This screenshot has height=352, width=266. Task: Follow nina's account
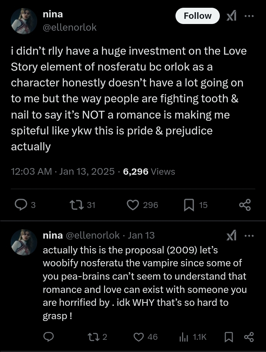(198, 16)
